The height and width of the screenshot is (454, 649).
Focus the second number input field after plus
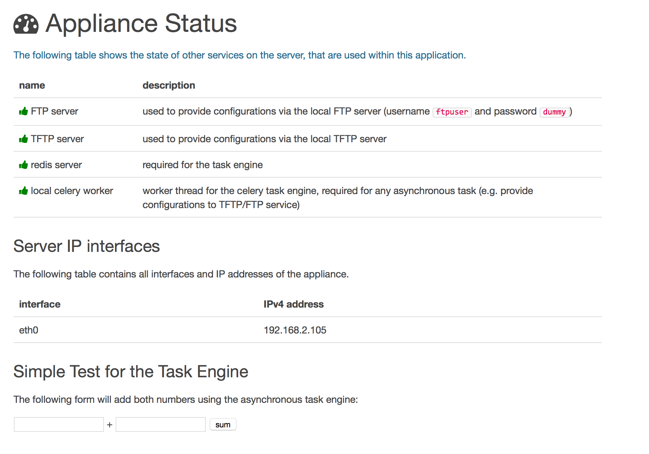(161, 424)
